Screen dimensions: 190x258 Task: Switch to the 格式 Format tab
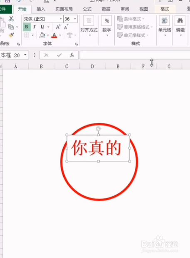165,9
